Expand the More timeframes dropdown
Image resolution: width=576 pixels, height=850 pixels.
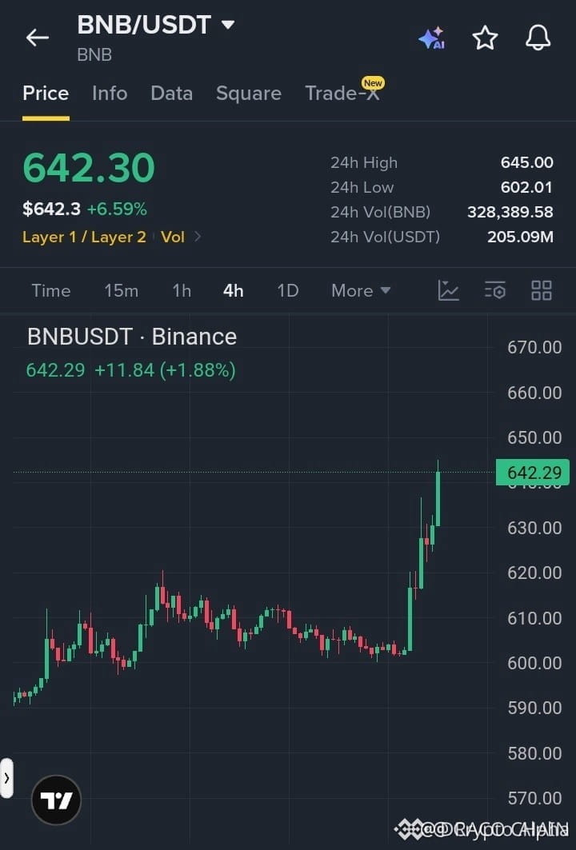(x=361, y=290)
